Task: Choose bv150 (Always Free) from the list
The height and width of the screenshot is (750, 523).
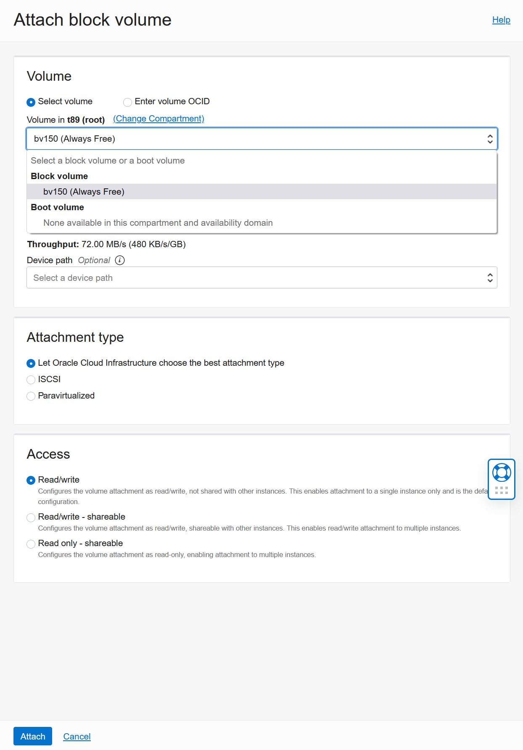Action: click(x=84, y=192)
